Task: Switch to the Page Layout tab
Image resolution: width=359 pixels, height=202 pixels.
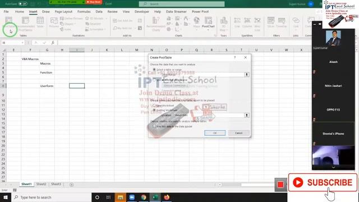Action: point(63,11)
